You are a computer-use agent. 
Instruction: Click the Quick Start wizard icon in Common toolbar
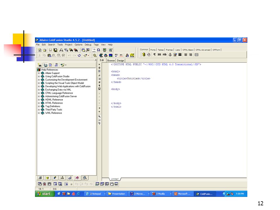tap(144, 55)
